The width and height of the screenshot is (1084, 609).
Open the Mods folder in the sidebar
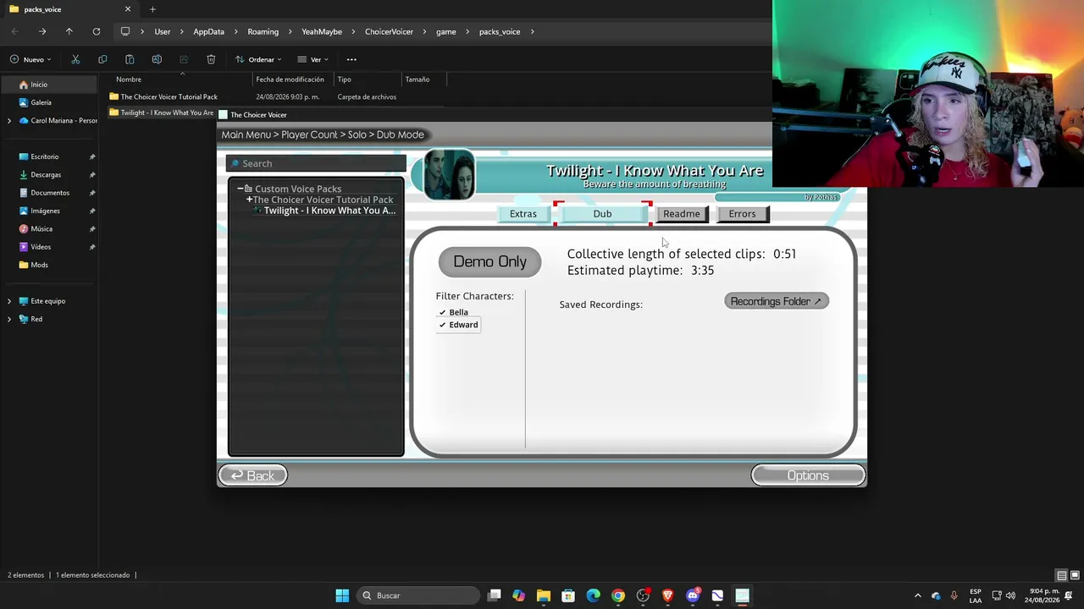pyautogui.click(x=39, y=265)
